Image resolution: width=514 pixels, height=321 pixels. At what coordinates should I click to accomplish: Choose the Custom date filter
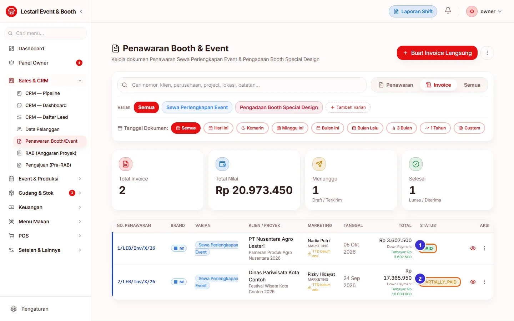469,128
